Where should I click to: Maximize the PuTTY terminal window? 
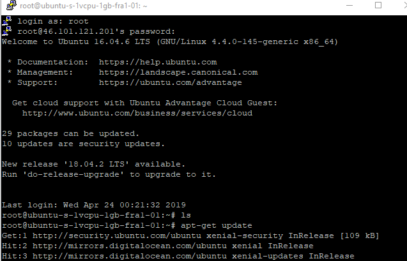[378, 5]
